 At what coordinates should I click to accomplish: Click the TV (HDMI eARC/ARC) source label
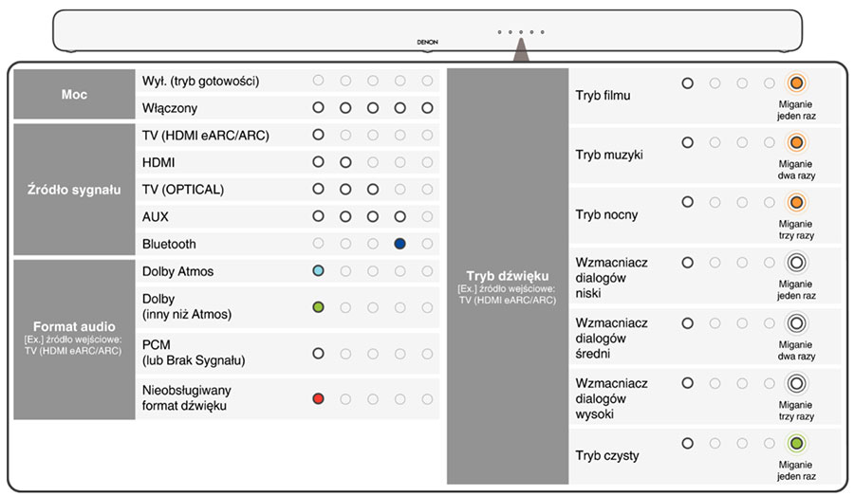tap(205, 136)
